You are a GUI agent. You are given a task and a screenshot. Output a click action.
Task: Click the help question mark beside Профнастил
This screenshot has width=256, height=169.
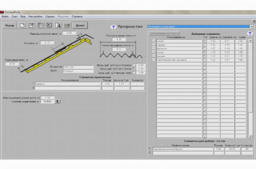113,26
